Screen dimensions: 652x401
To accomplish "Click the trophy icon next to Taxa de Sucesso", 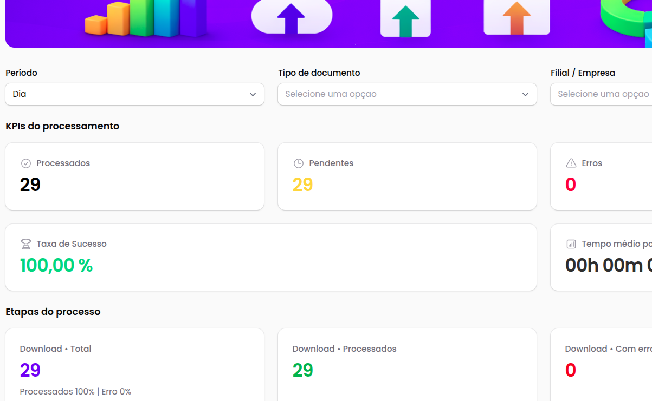I will [x=25, y=244].
